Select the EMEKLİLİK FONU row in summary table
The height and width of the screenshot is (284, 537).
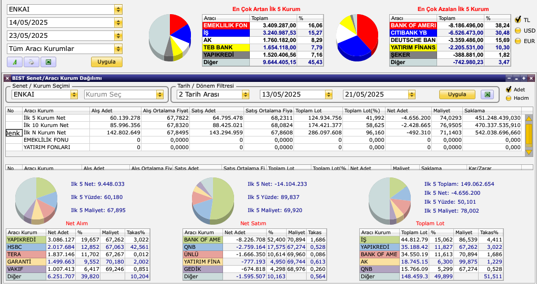pos(264,140)
